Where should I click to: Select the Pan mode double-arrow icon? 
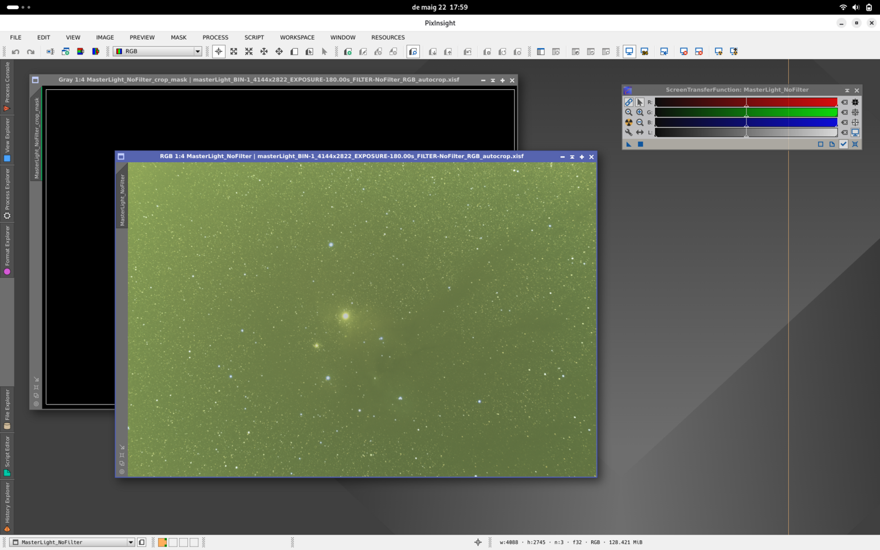click(639, 132)
